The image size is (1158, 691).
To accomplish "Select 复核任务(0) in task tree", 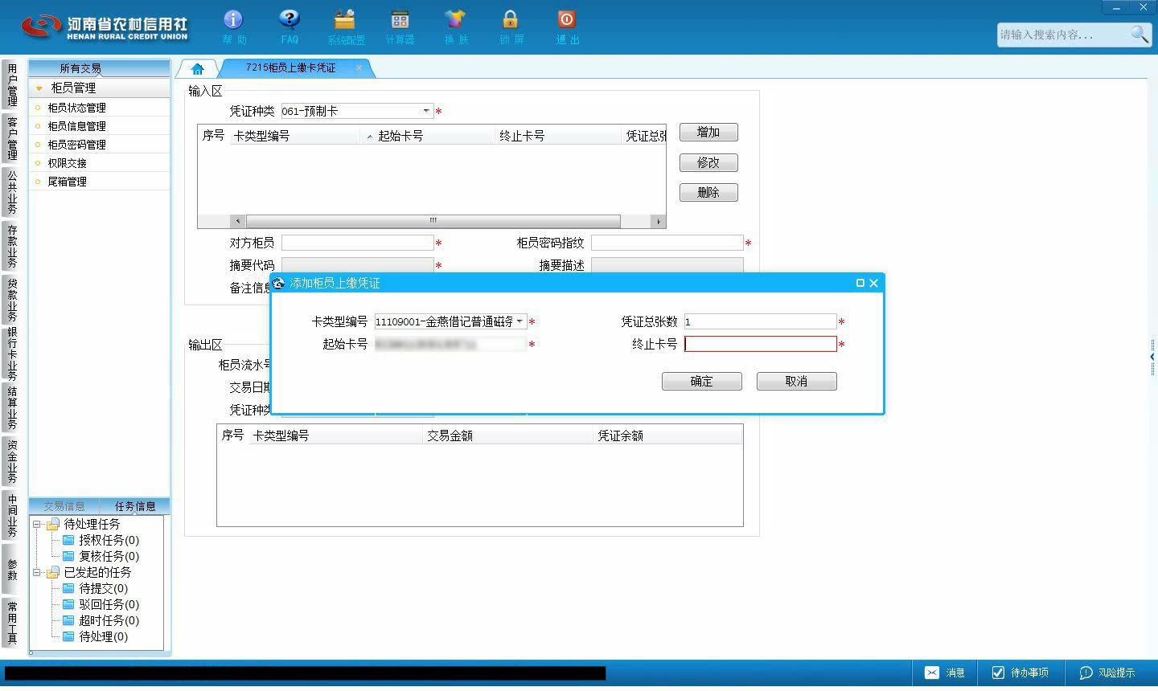I will pos(109,556).
